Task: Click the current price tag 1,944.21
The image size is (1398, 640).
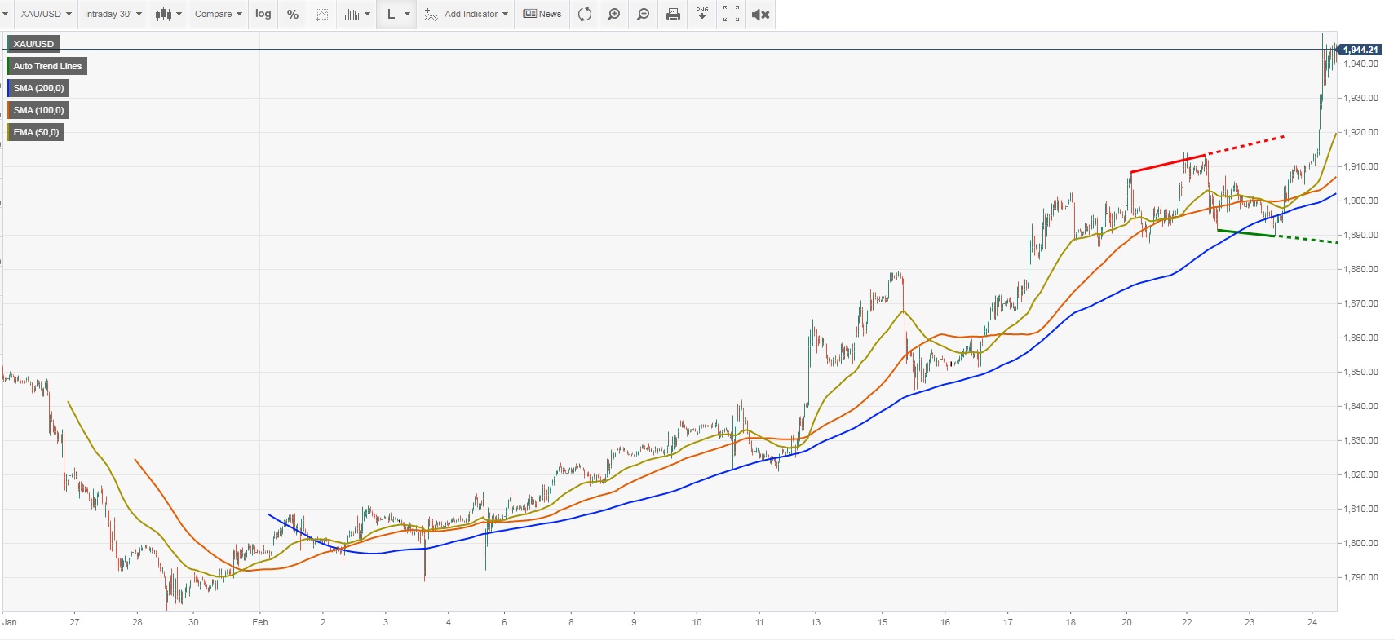Action: pos(1360,50)
